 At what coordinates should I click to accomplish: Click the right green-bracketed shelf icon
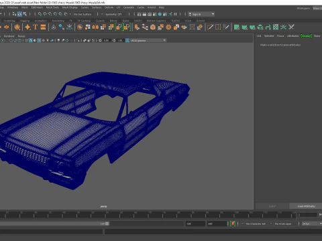pos(127,27)
